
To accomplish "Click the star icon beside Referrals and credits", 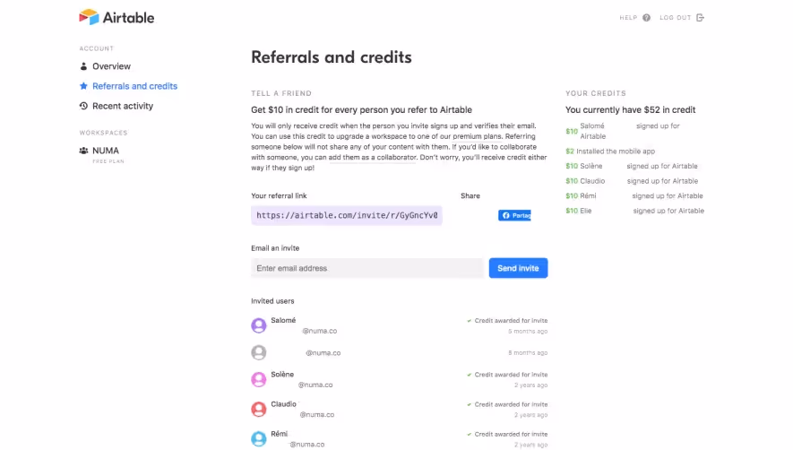I will [83, 86].
